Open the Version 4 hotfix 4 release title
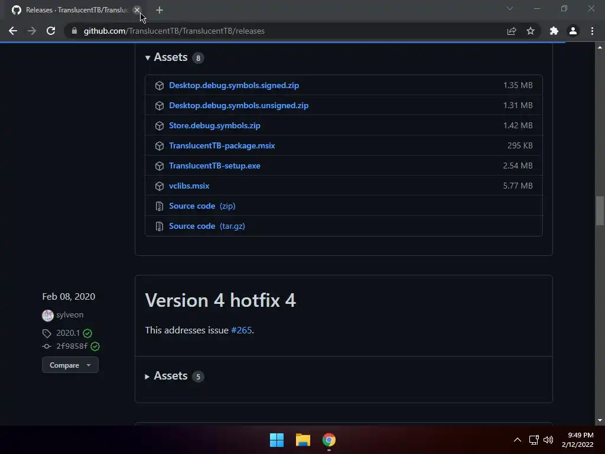The height and width of the screenshot is (454, 605). (220, 300)
